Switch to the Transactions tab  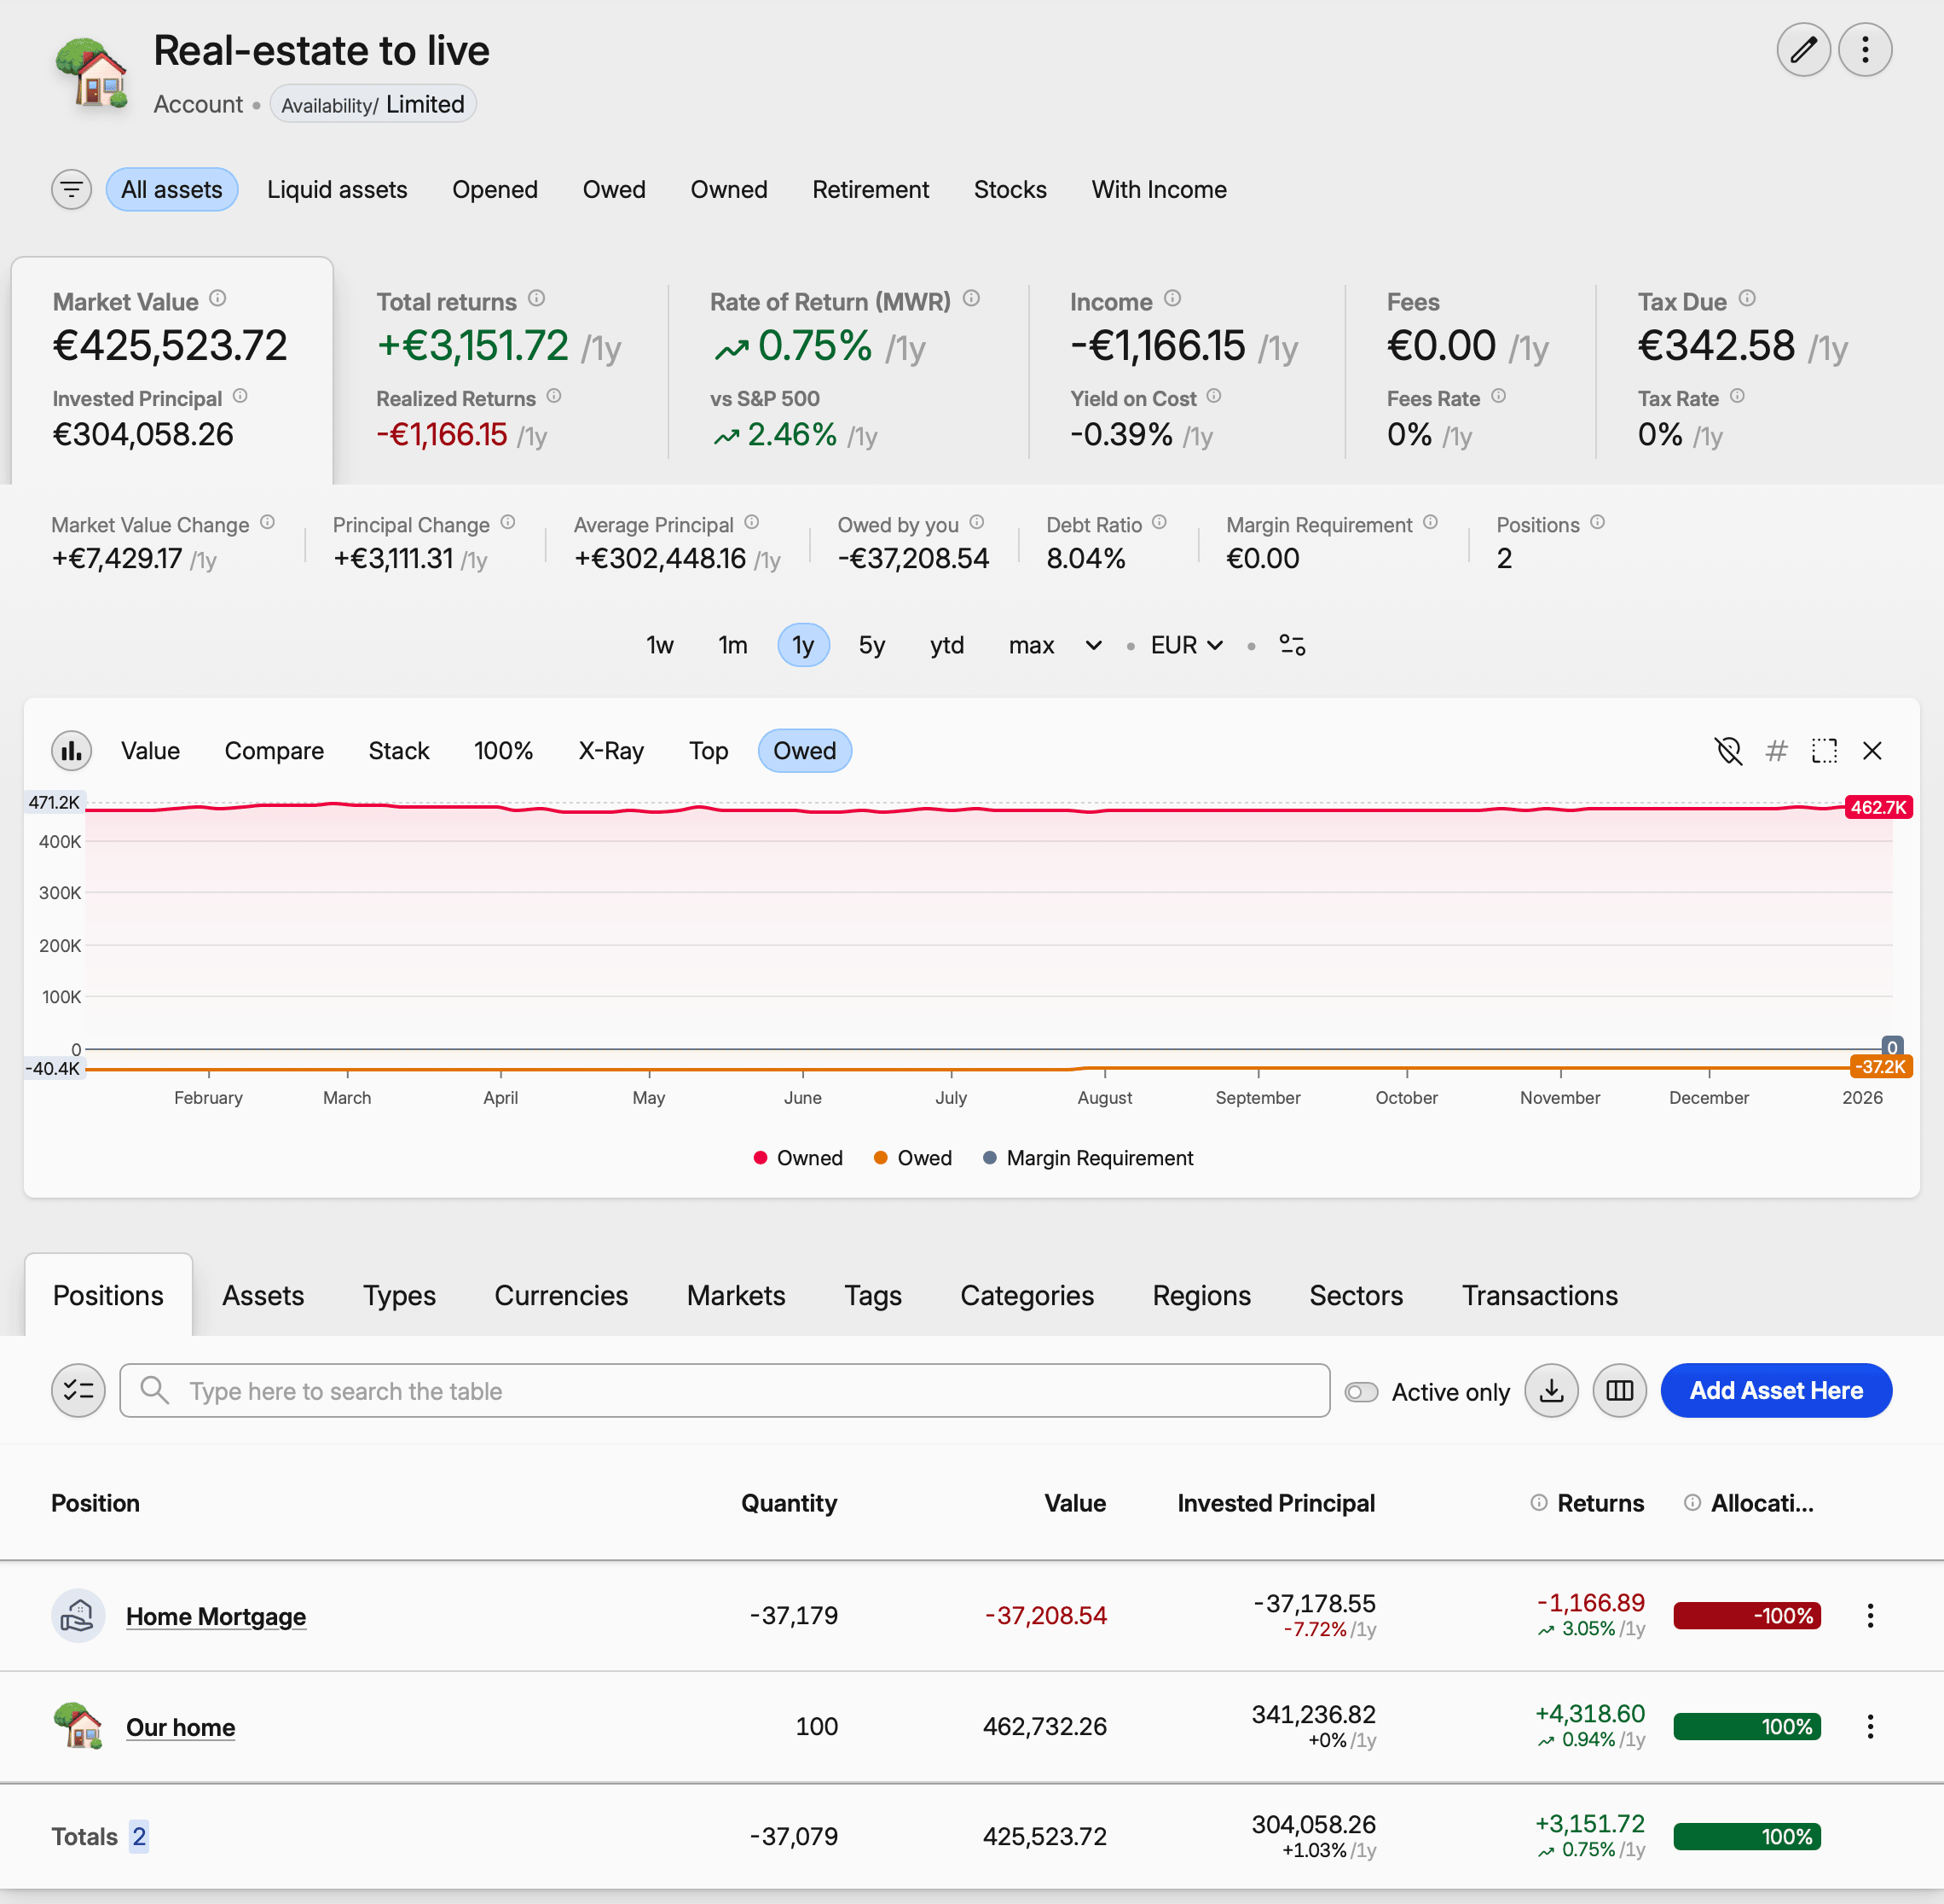pos(1539,1295)
